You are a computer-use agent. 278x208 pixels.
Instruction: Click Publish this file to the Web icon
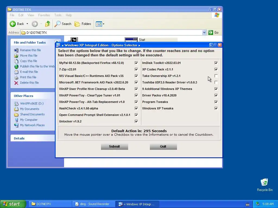[16, 67]
